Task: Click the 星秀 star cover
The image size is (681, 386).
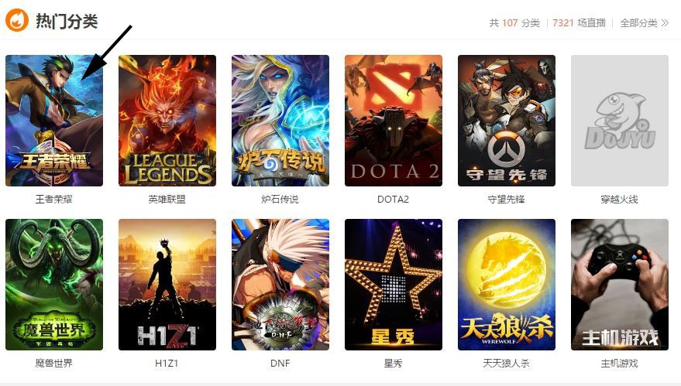Action: pos(394,285)
